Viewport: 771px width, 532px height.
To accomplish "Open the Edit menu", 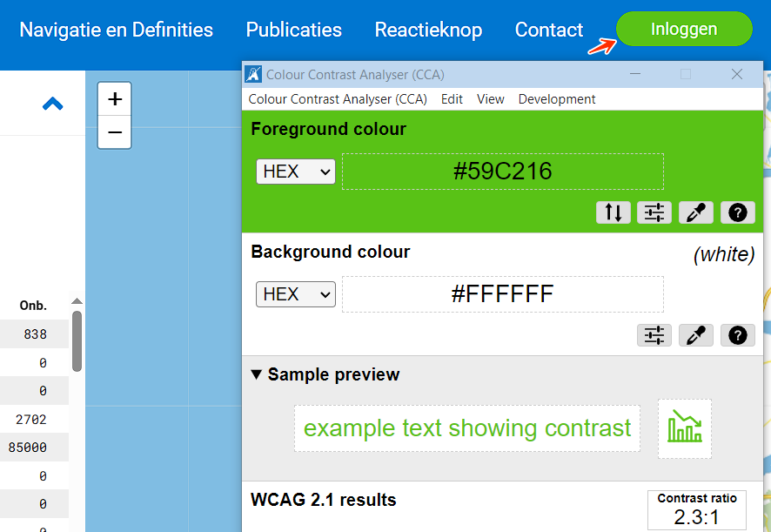I will tap(452, 99).
